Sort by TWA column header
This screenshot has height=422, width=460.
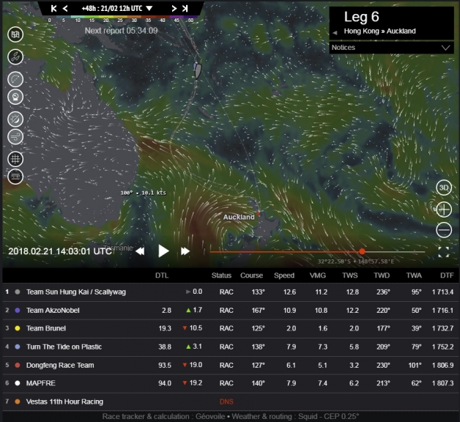pyautogui.click(x=414, y=275)
